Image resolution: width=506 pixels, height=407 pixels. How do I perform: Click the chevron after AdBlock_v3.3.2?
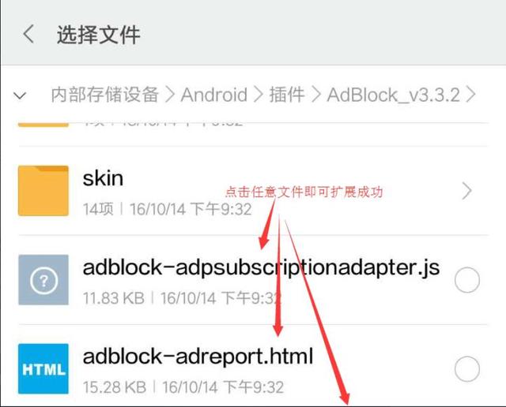(x=471, y=95)
